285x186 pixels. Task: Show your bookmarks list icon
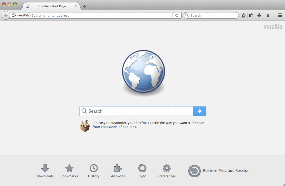pyautogui.click(x=251, y=15)
